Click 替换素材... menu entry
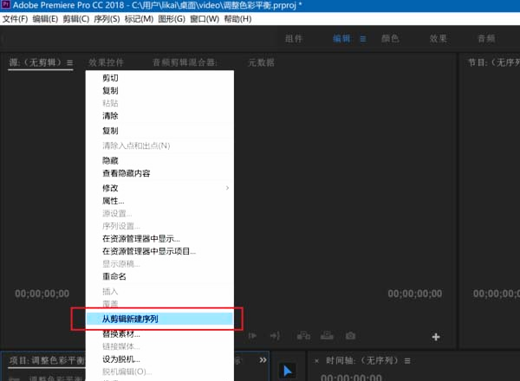520x381 pixels. click(121, 333)
